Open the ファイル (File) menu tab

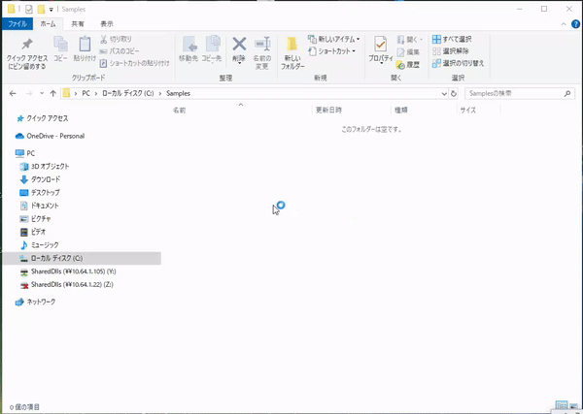click(18, 22)
